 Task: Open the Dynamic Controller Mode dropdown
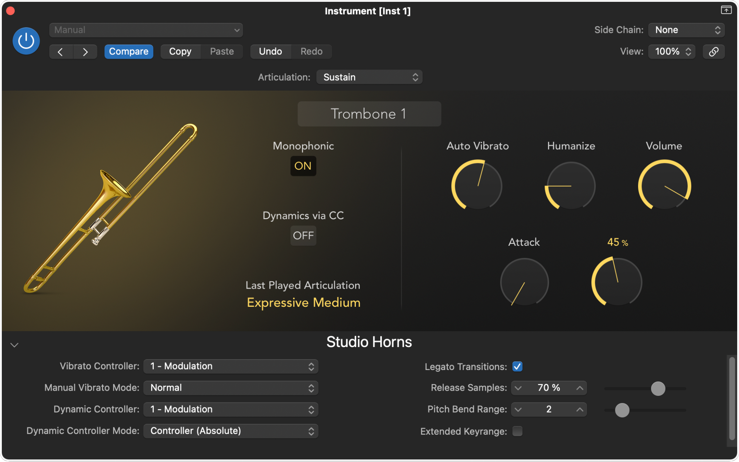point(231,431)
